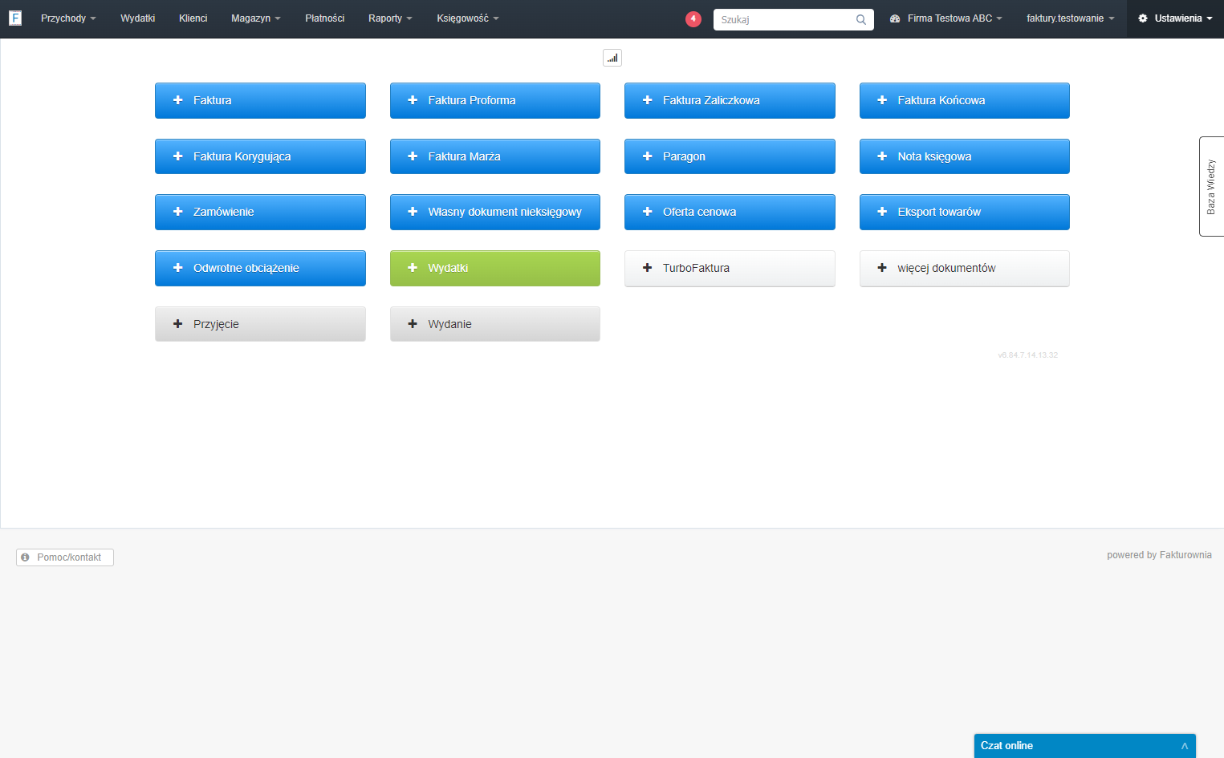The width and height of the screenshot is (1224, 758).
Task: Create a Faktura Korygująca
Action: (x=260, y=156)
